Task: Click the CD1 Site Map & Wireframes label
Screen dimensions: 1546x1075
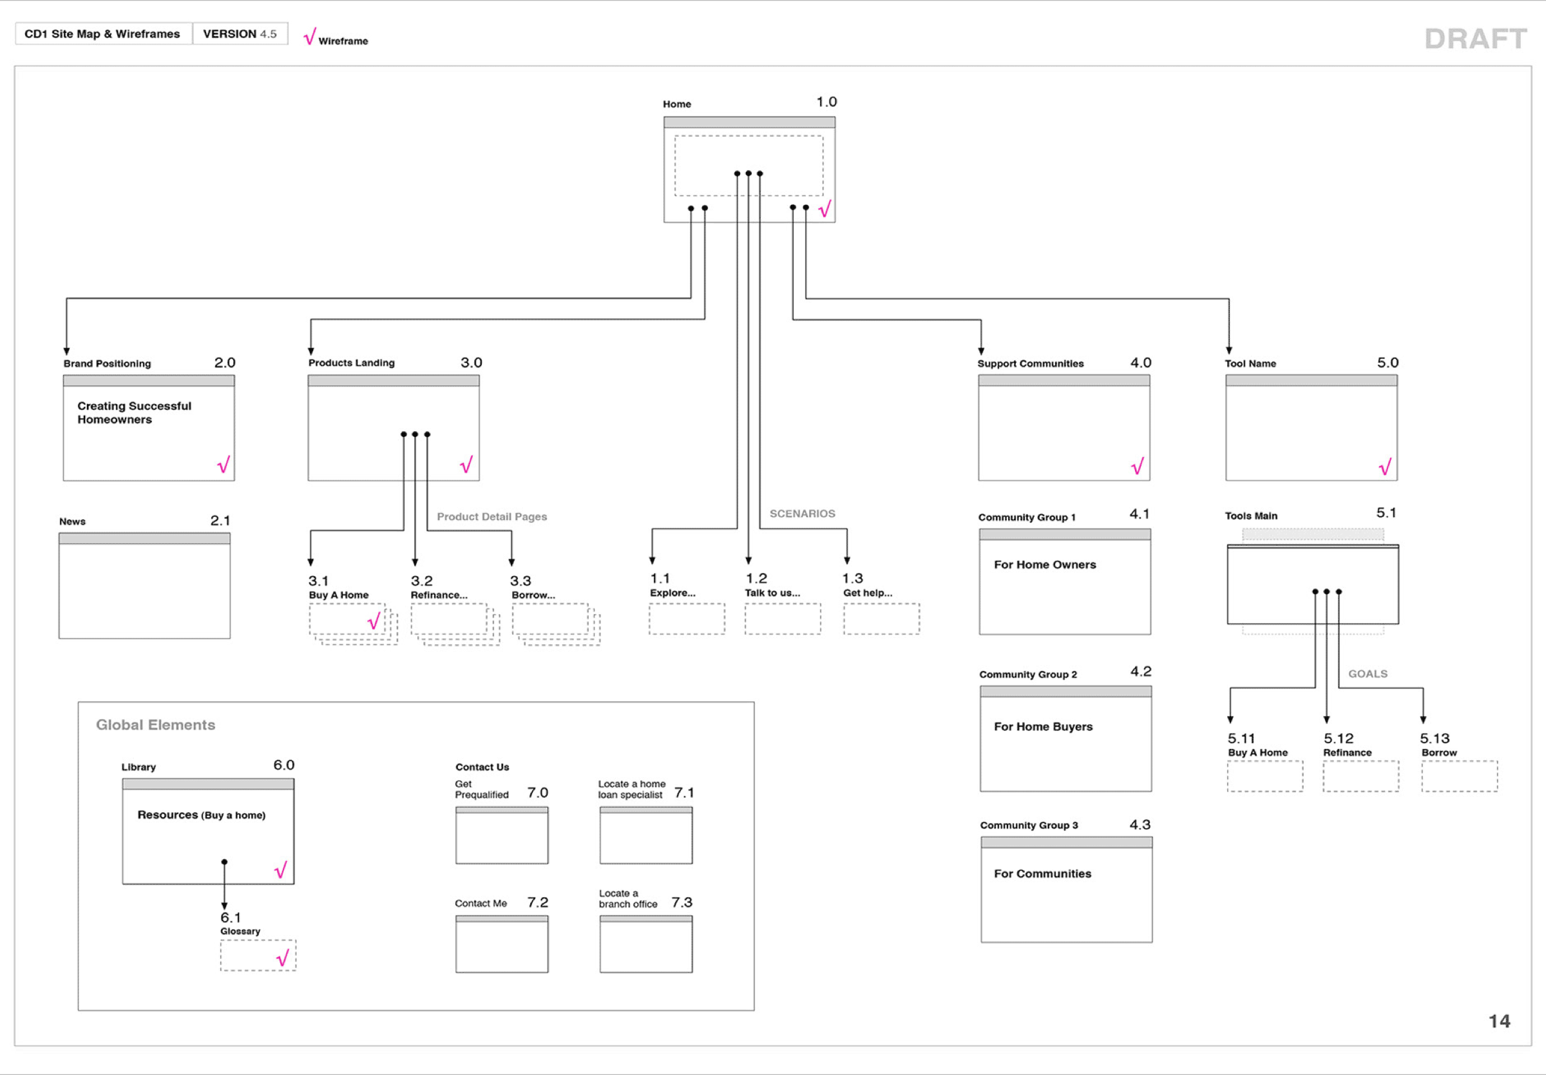Action: point(102,34)
